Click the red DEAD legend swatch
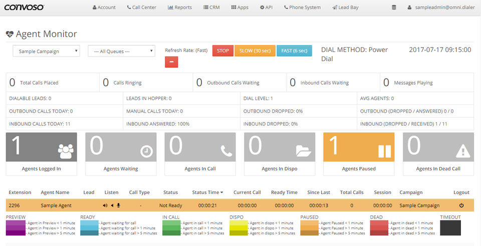This screenshot has height=246, width=481. 379,228
